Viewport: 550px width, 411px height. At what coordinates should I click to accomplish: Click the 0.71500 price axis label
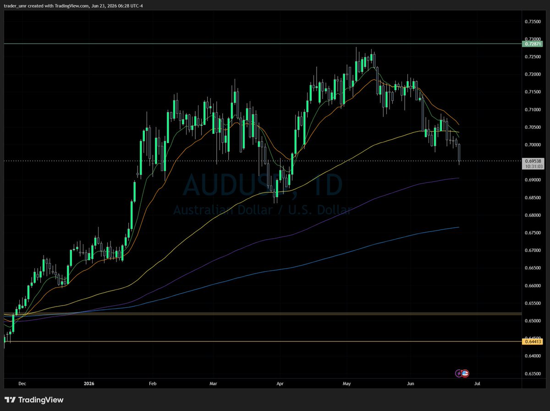click(x=533, y=92)
